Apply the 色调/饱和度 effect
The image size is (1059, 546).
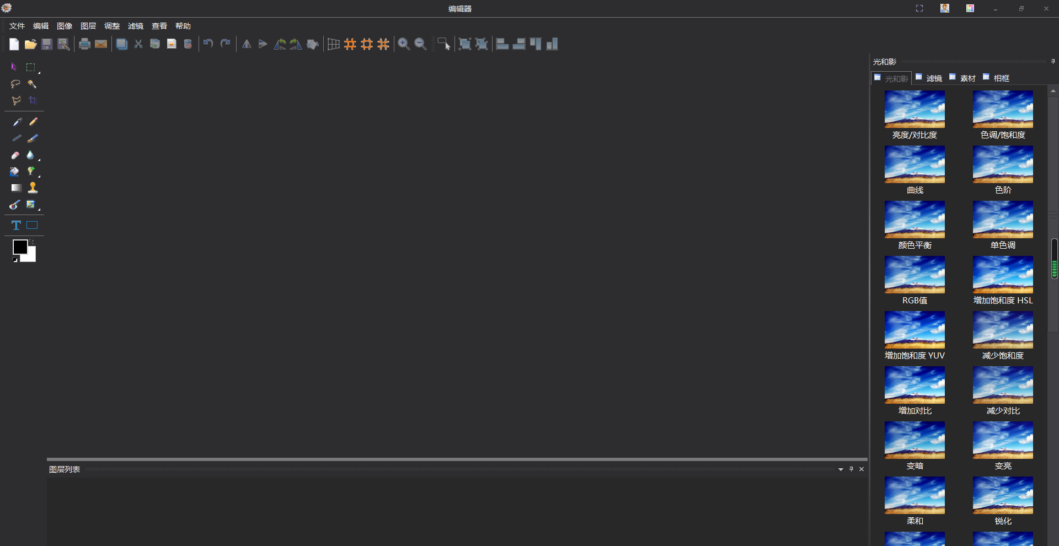coord(1003,115)
